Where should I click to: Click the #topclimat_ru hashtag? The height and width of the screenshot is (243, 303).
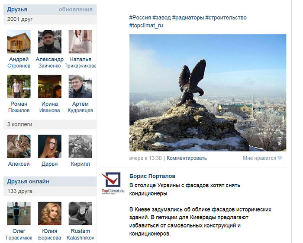[x=146, y=25]
